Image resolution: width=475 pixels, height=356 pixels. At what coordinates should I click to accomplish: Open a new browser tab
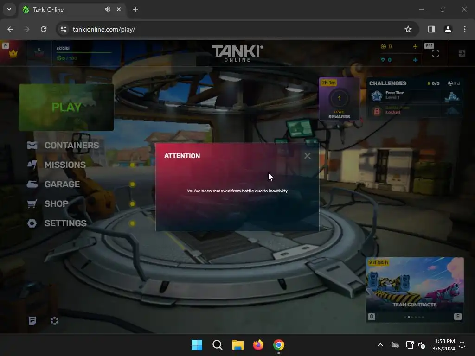point(135,9)
